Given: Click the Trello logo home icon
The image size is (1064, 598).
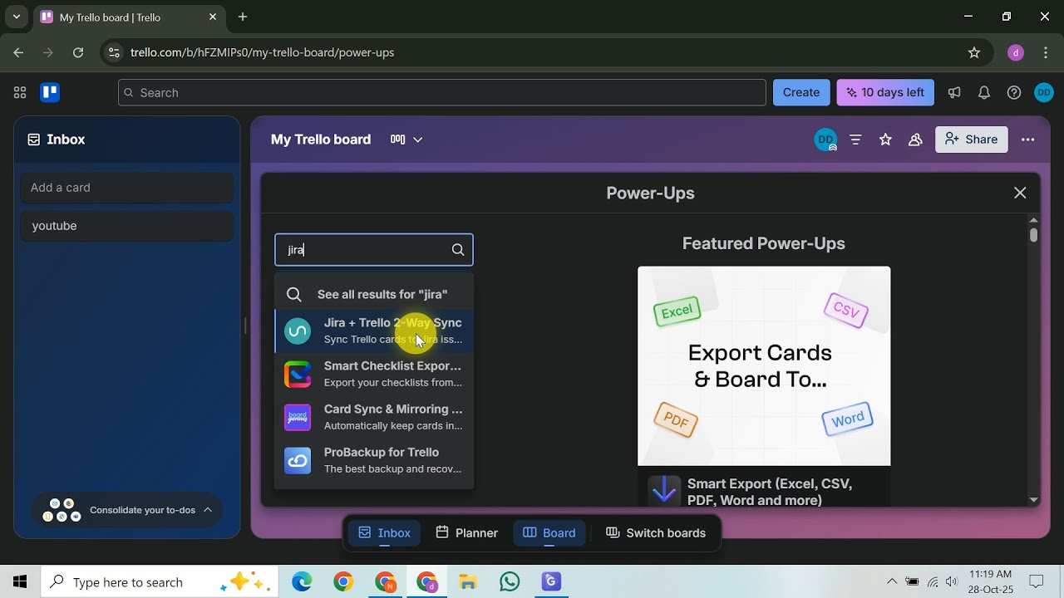Looking at the screenshot, I should [50, 92].
